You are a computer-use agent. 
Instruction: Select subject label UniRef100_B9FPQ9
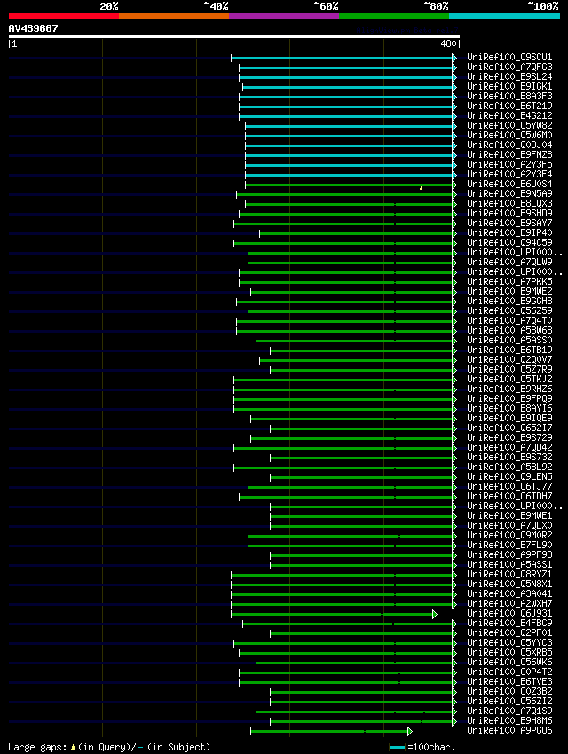(509, 398)
